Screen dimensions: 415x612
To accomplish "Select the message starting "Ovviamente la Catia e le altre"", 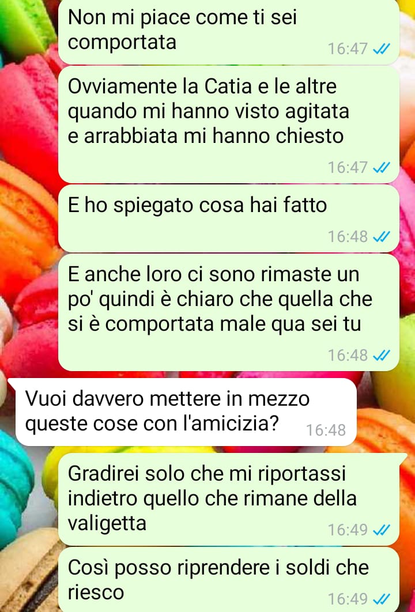I will [228, 124].
